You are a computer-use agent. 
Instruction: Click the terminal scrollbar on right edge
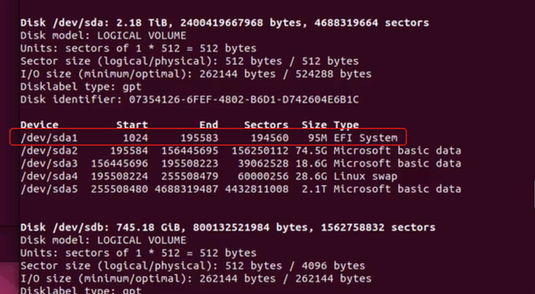point(534,194)
